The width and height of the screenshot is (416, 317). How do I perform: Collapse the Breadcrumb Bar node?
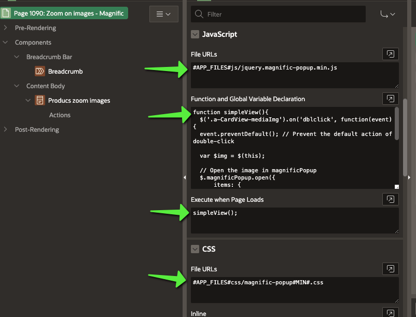coord(17,57)
